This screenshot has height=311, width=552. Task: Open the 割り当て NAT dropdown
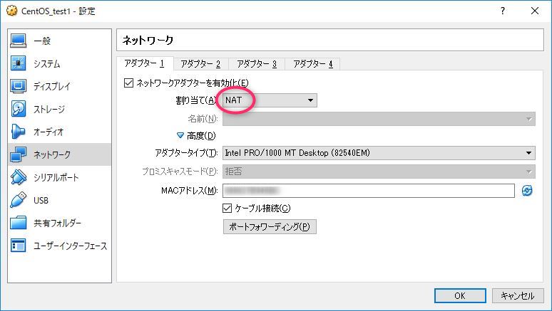(270, 100)
